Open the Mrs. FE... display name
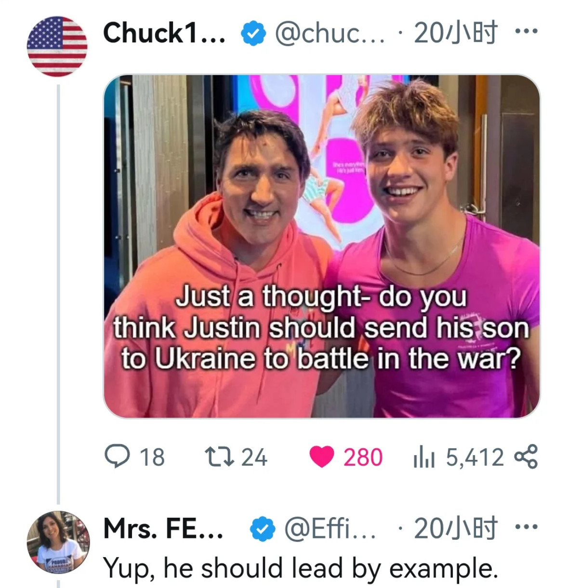 [x=163, y=529]
